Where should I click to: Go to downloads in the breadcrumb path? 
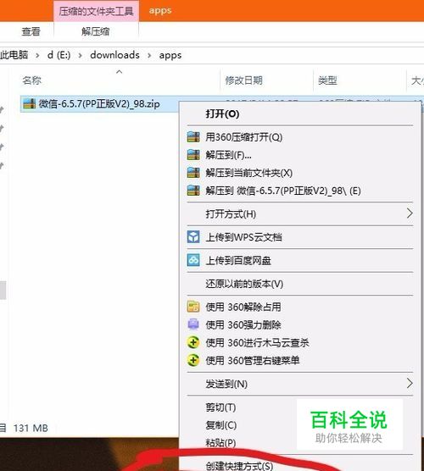coord(114,55)
